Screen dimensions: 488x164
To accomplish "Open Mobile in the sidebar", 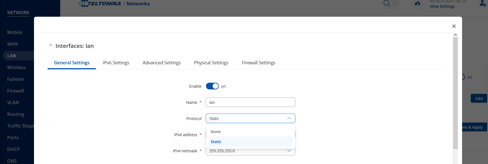I will pyautogui.click(x=15, y=32).
